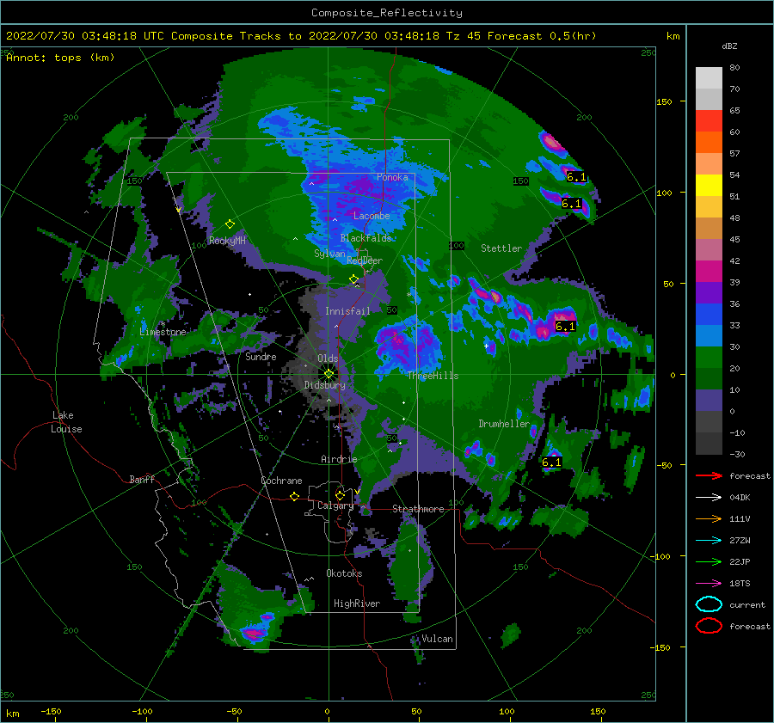Click the red forecast arrow in legend
The image size is (774, 723).
[709, 475]
